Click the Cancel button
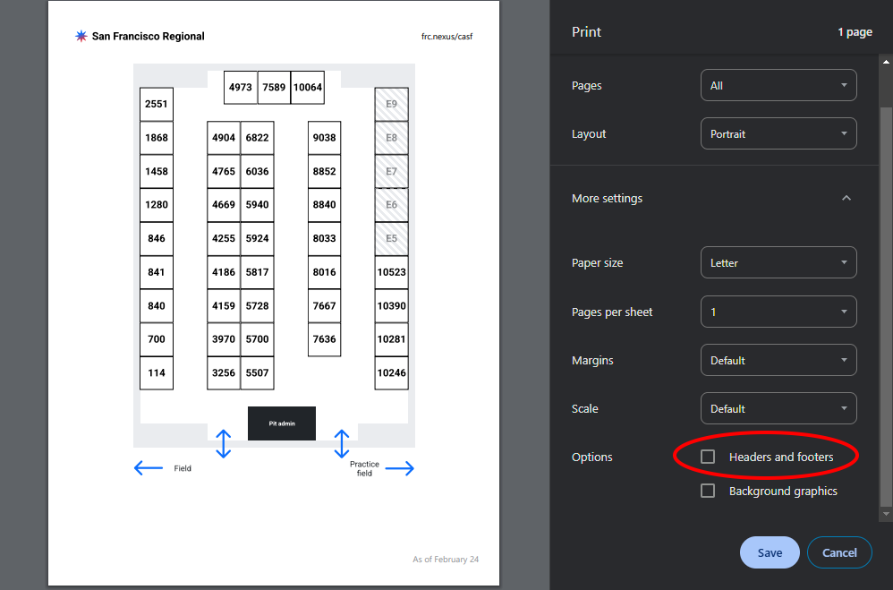Image resolution: width=893 pixels, height=590 pixels. click(x=838, y=552)
